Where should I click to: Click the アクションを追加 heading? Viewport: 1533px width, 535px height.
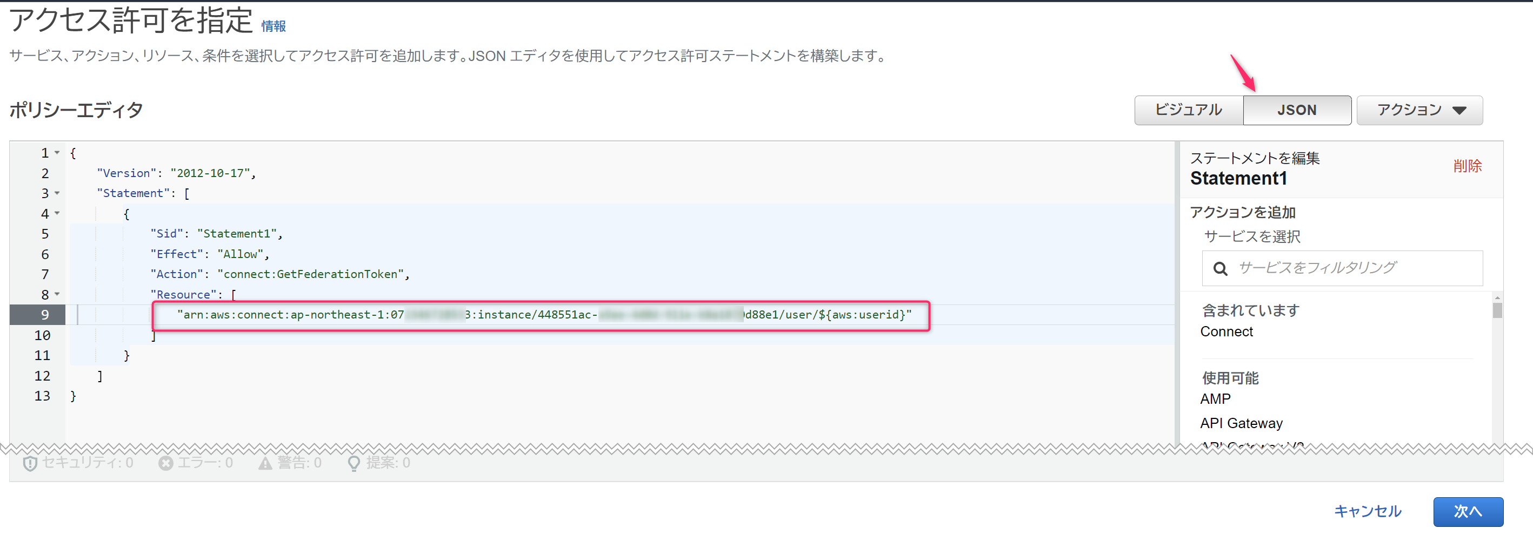tap(1243, 212)
